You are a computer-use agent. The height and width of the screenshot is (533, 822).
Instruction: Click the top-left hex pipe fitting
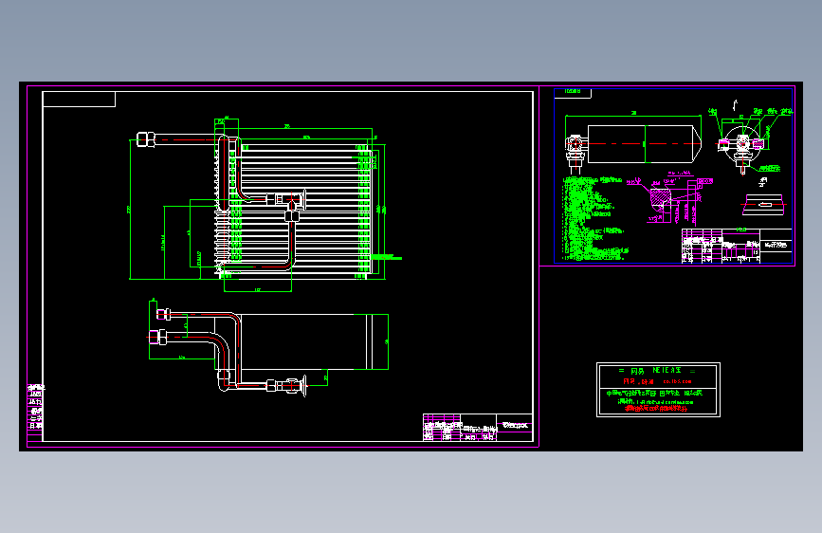[146, 139]
